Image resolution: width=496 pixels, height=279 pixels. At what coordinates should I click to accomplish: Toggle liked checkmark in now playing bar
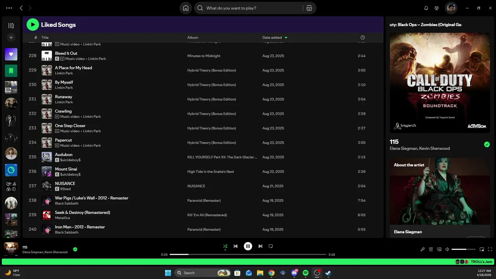pos(75,249)
